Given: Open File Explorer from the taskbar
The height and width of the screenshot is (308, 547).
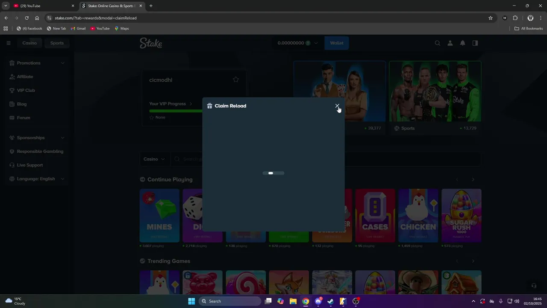Looking at the screenshot, I should pos(293,301).
